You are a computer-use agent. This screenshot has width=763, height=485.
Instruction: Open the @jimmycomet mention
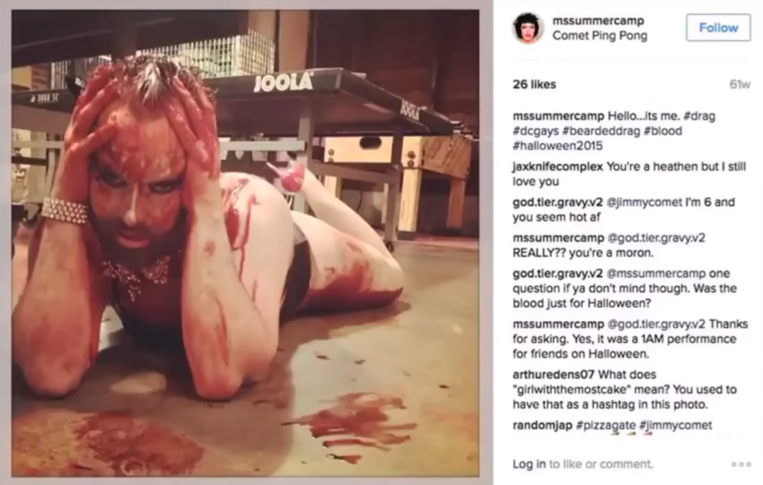(645, 202)
